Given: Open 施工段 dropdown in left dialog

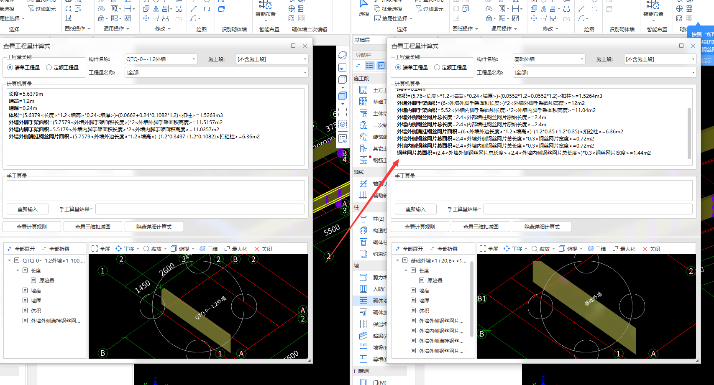Looking at the screenshot, I should (x=272, y=59).
